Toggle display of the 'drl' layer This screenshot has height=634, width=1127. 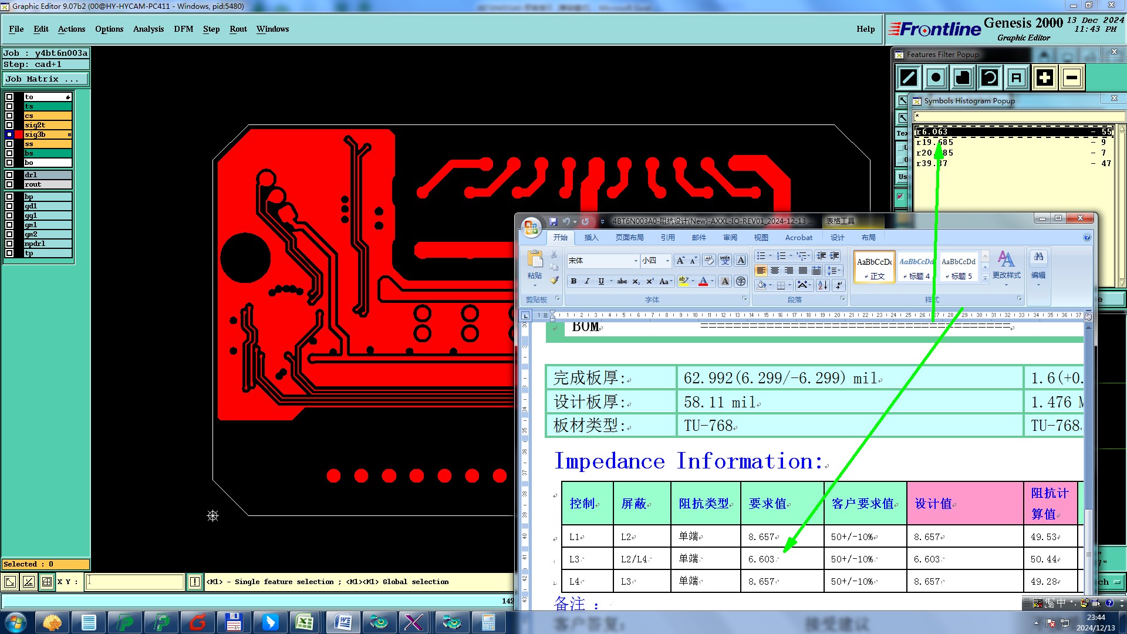coord(9,175)
